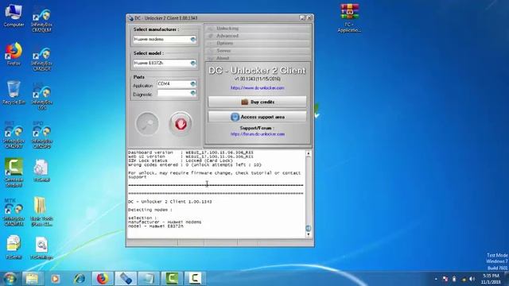Viewport: 509px width, 286px height.
Task: Select the InfinityBox CM2SCR shortcut
Action: click(41, 58)
